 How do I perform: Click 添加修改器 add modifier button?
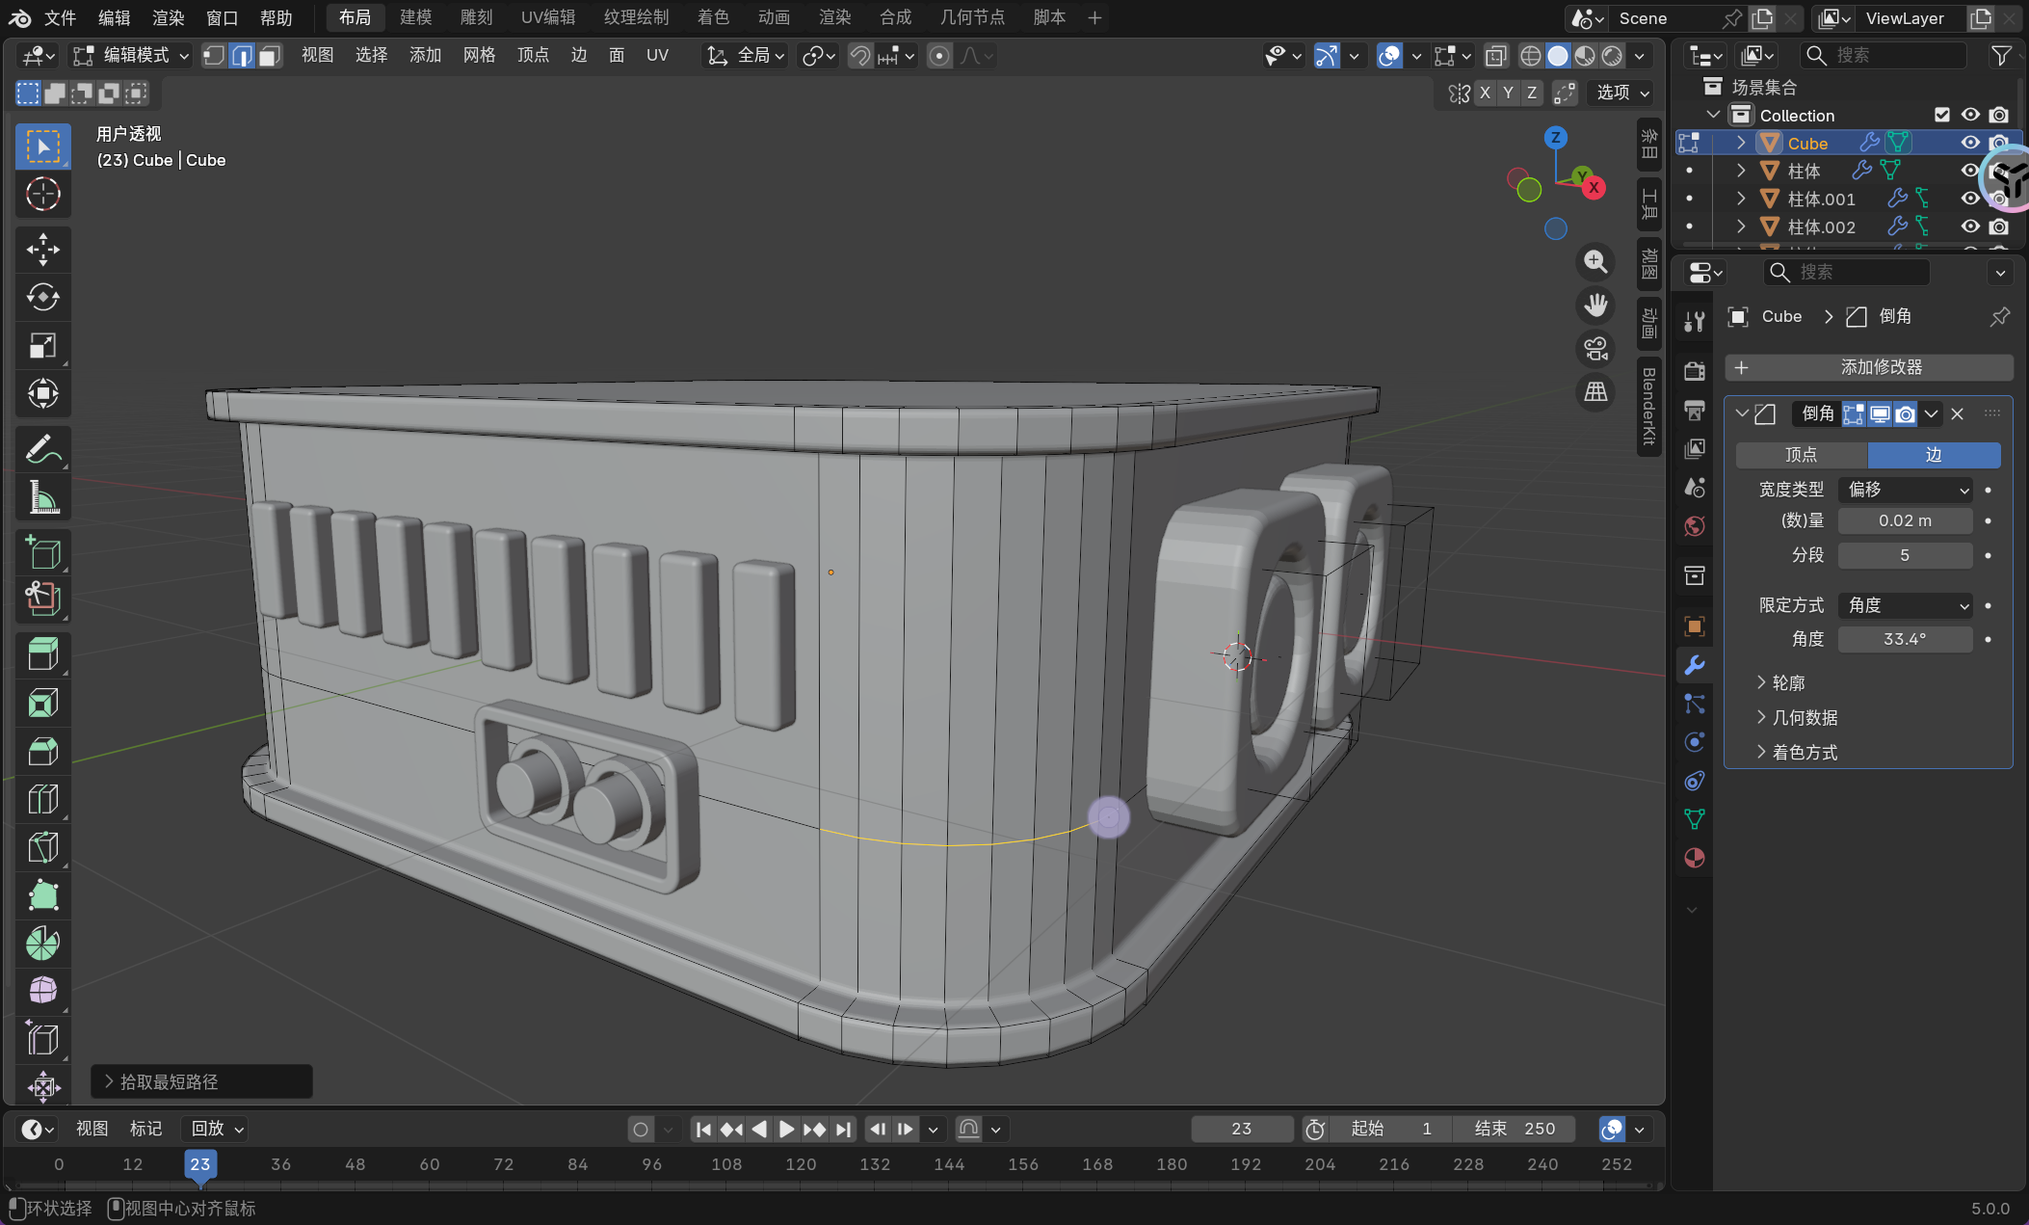pos(1868,367)
